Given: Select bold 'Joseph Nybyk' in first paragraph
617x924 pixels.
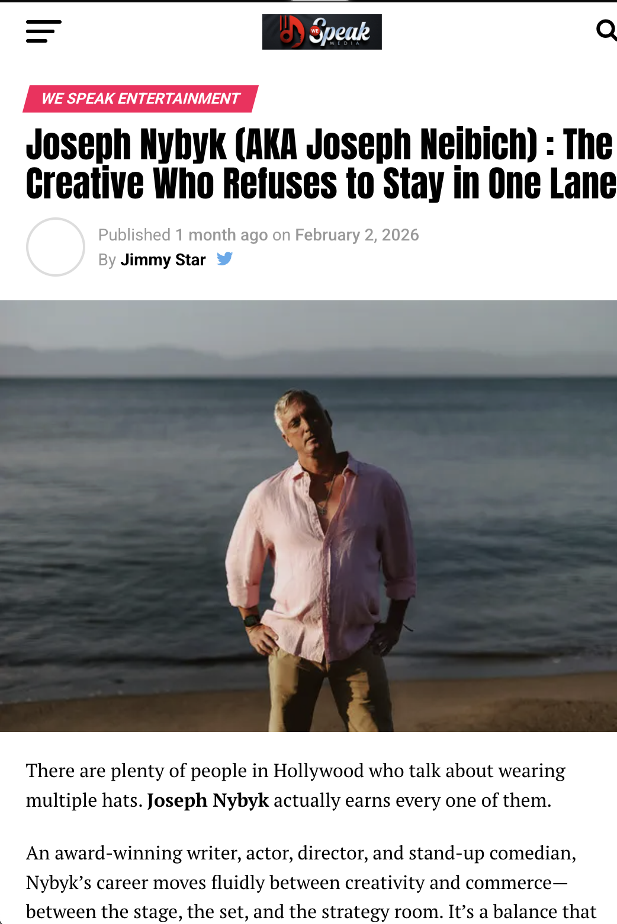Looking at the screenshot, I should pos(208,800).
